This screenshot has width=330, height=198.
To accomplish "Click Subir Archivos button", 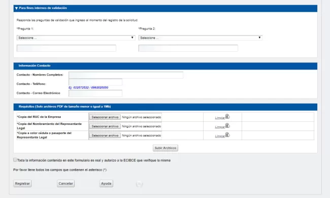I will click(x=166, y=148).
